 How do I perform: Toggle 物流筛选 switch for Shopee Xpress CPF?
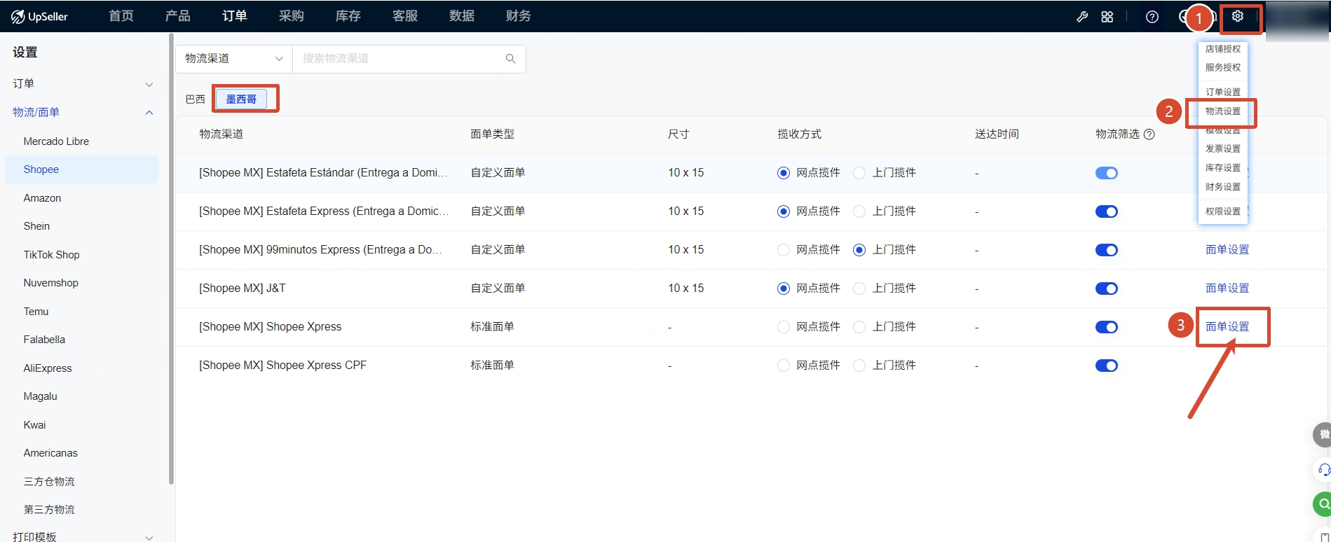tap(1107, 366)
